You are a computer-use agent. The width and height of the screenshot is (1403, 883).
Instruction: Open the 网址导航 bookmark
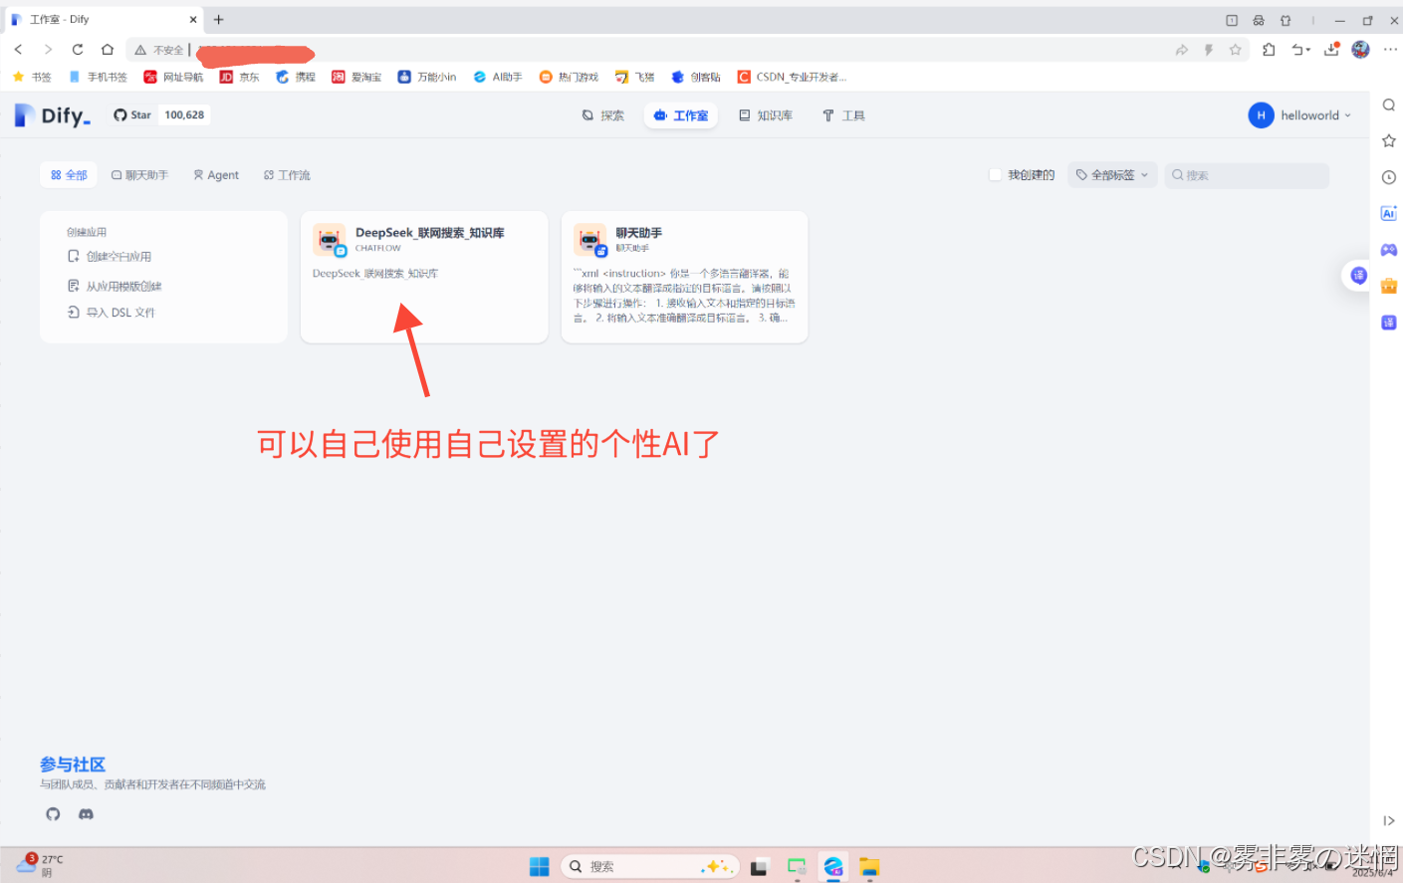pos(174,77)
